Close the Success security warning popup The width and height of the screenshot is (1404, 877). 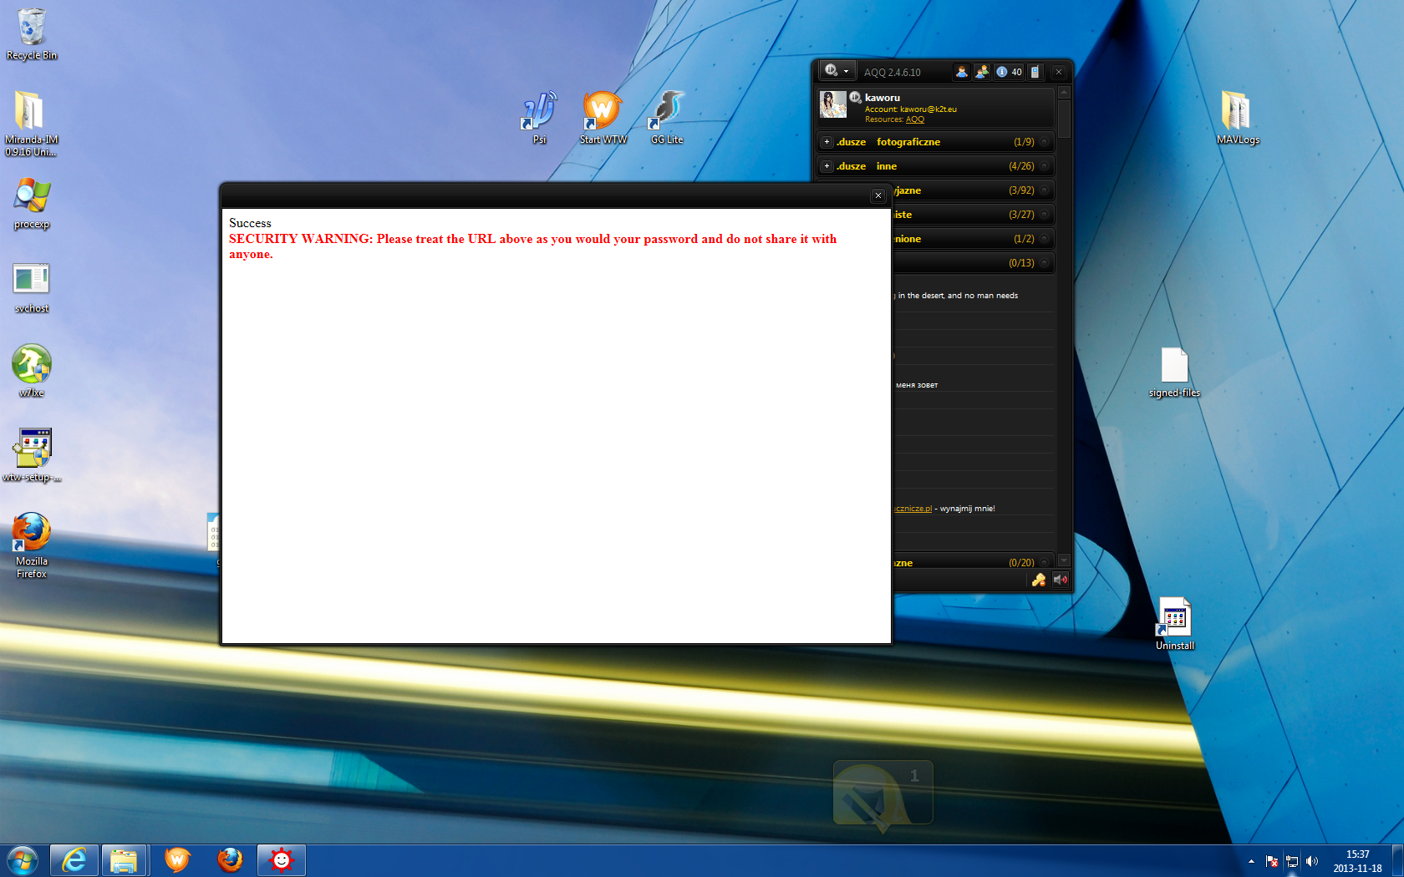[877, 195]
